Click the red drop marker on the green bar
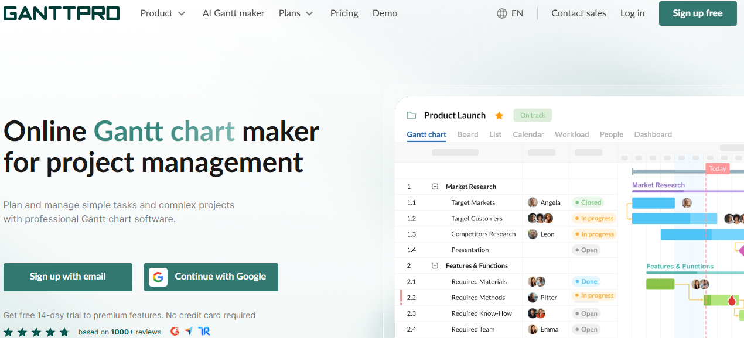 coord(732,301)
